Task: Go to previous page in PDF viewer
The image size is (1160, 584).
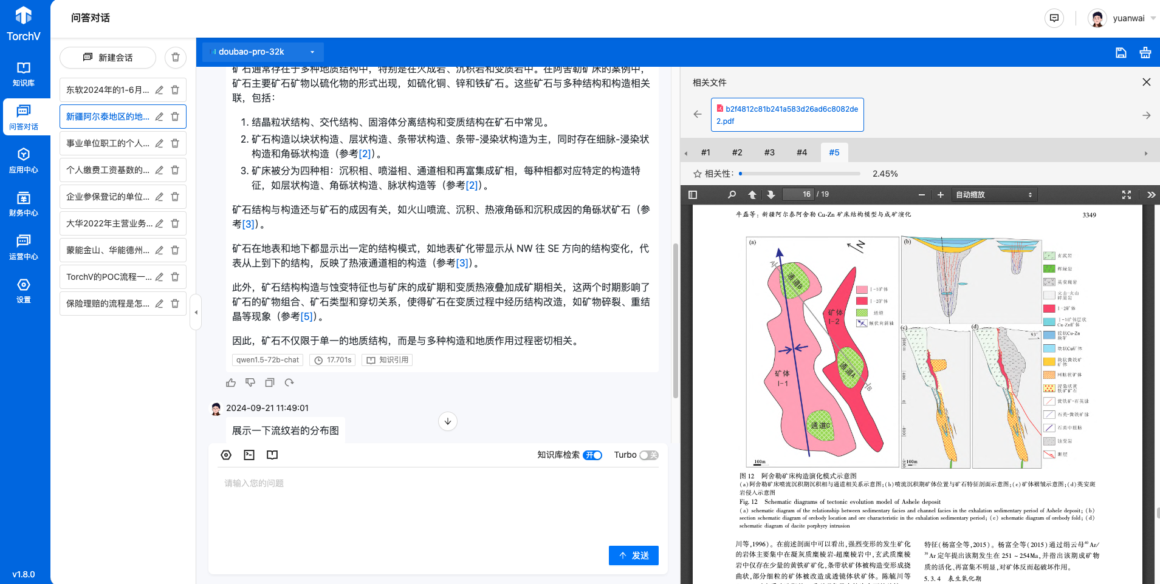Action: [752, 195]
